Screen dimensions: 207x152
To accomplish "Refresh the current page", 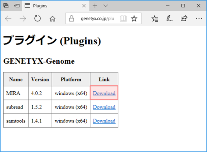I will click(37, 19).
